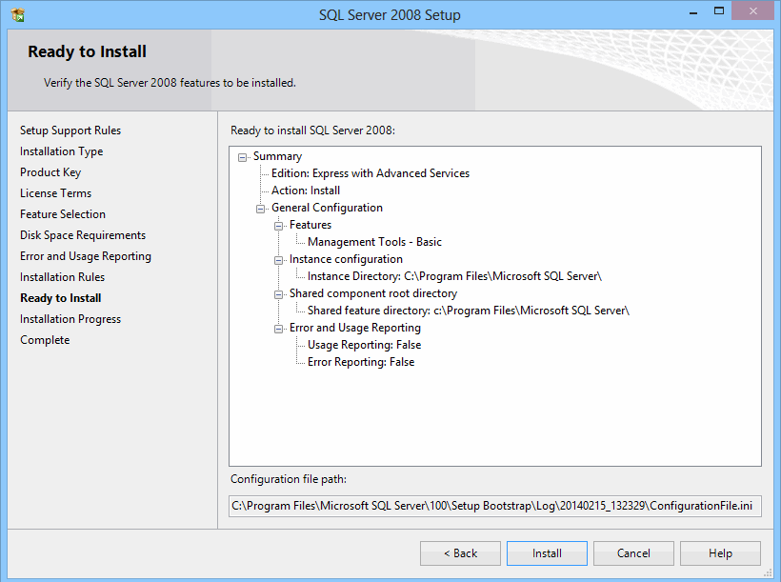Close the SQL Server 2008 Setup window
Image resolution: width=781 pixels, height=582 pixels.
coord(753,11)
